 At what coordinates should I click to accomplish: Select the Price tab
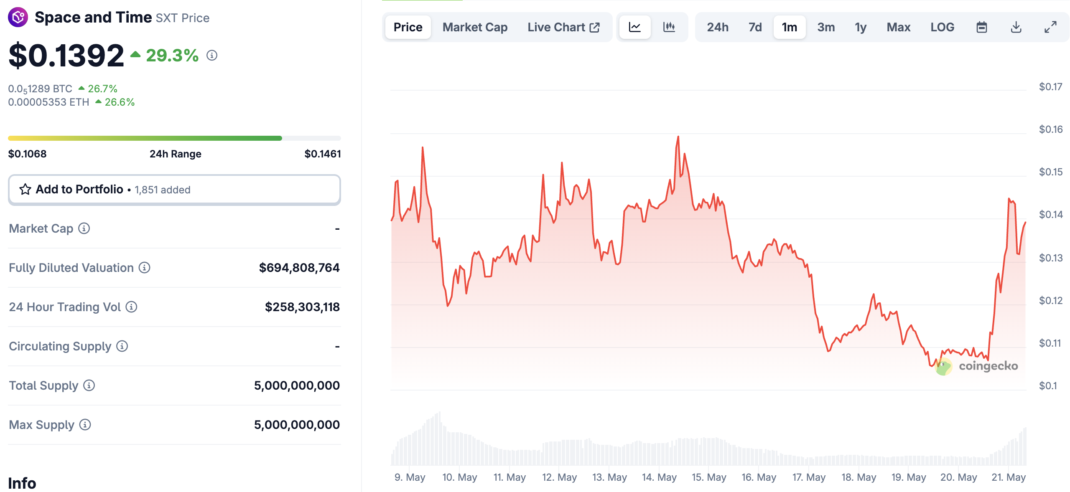[408, 27]
